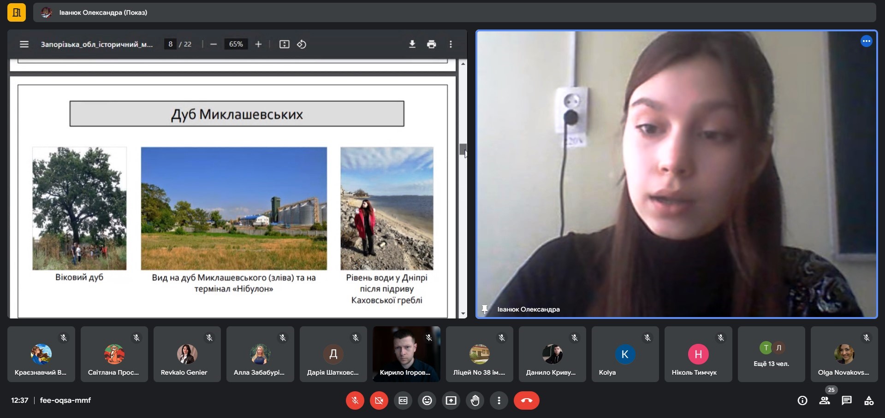This screenshot has height=418, width=885.
Task: Zoom in on the PDF
Action: [x=258, y=44]
